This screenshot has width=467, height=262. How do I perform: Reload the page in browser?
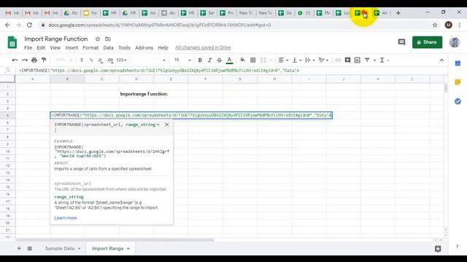pyautogui.click(x=29, y=25)
